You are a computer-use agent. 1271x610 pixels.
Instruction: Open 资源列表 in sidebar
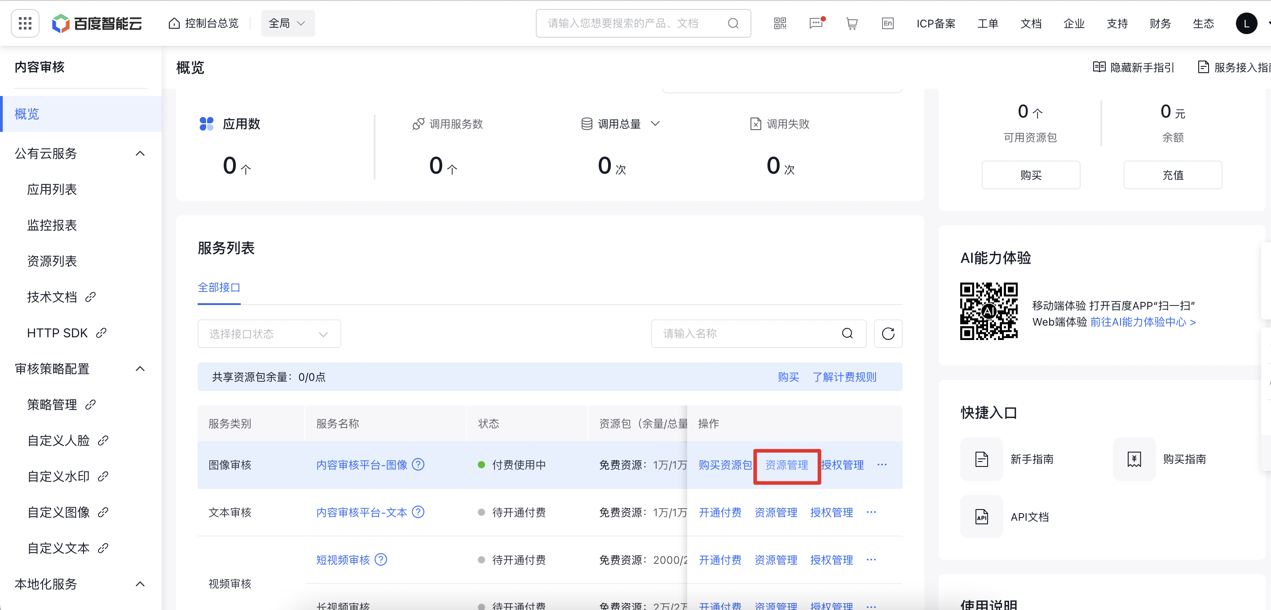click(52, 261)
